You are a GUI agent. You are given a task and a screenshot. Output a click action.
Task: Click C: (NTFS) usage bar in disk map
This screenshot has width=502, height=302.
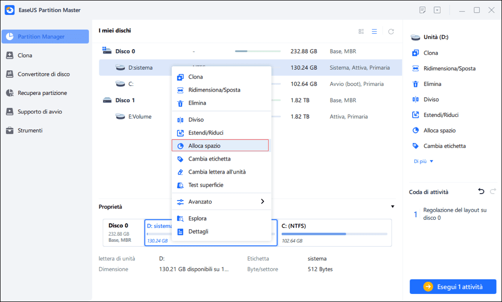click(334, 234)
